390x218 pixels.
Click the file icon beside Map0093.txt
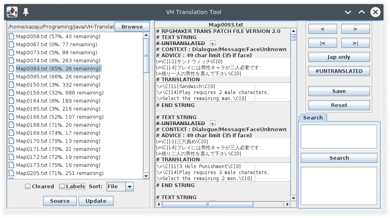(x=11, y=69)
